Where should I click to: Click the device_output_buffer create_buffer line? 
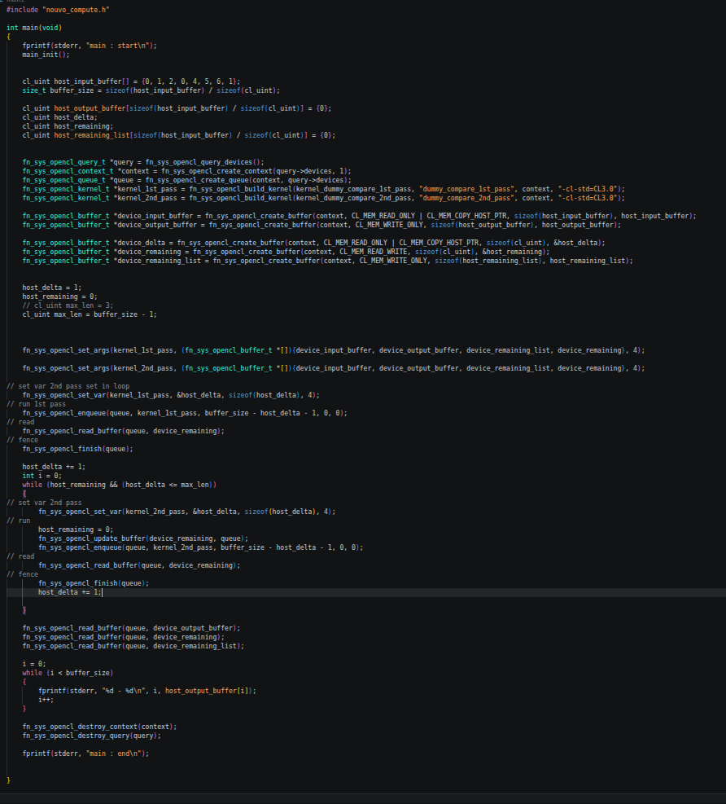(x=321, y=225)
